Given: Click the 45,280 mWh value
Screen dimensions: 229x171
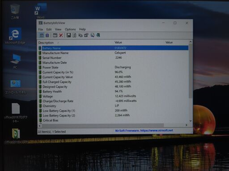Looking at the screenshot, I should pyautogui.click(x=123, y=81).
